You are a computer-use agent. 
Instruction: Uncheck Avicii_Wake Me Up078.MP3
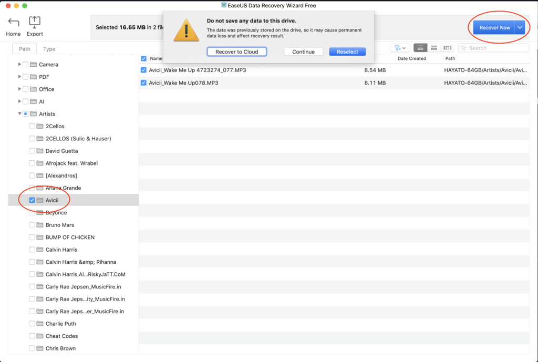coord(143,82)
